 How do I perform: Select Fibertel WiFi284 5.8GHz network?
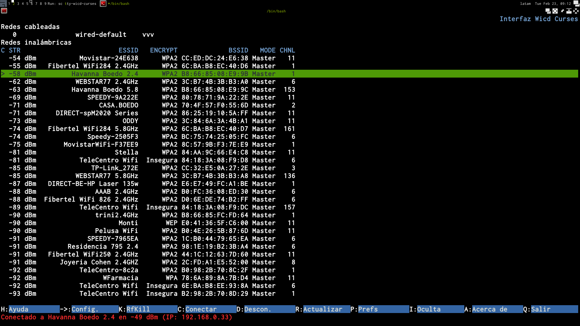289,129
